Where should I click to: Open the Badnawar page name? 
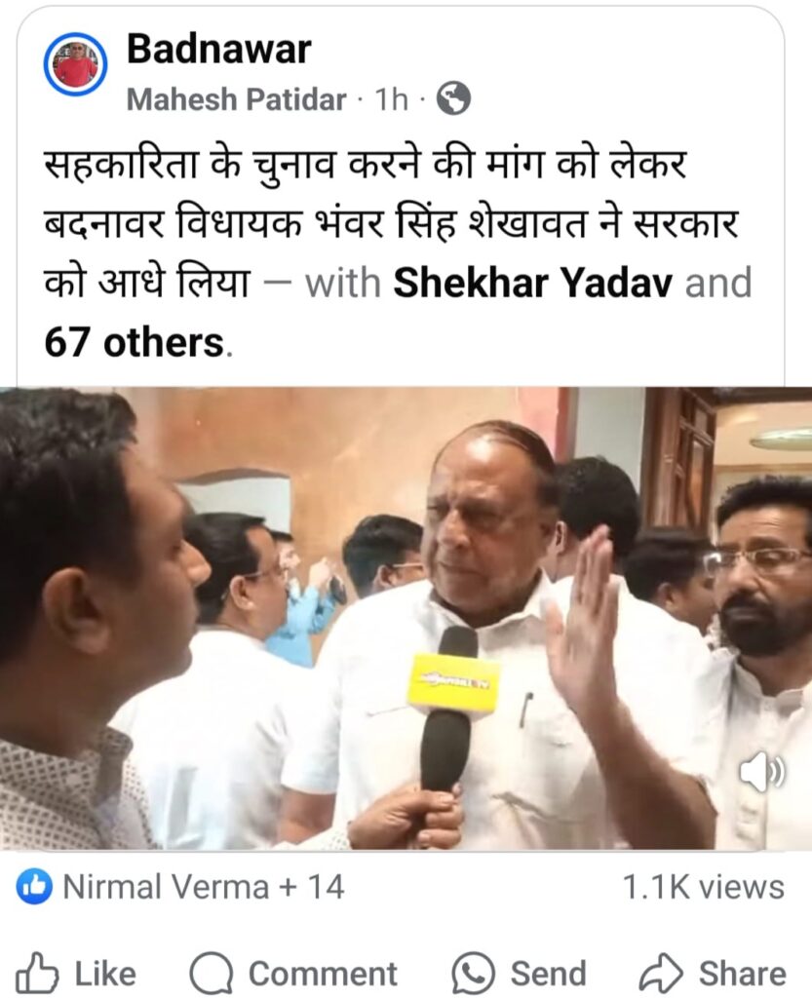pos(219,50)
